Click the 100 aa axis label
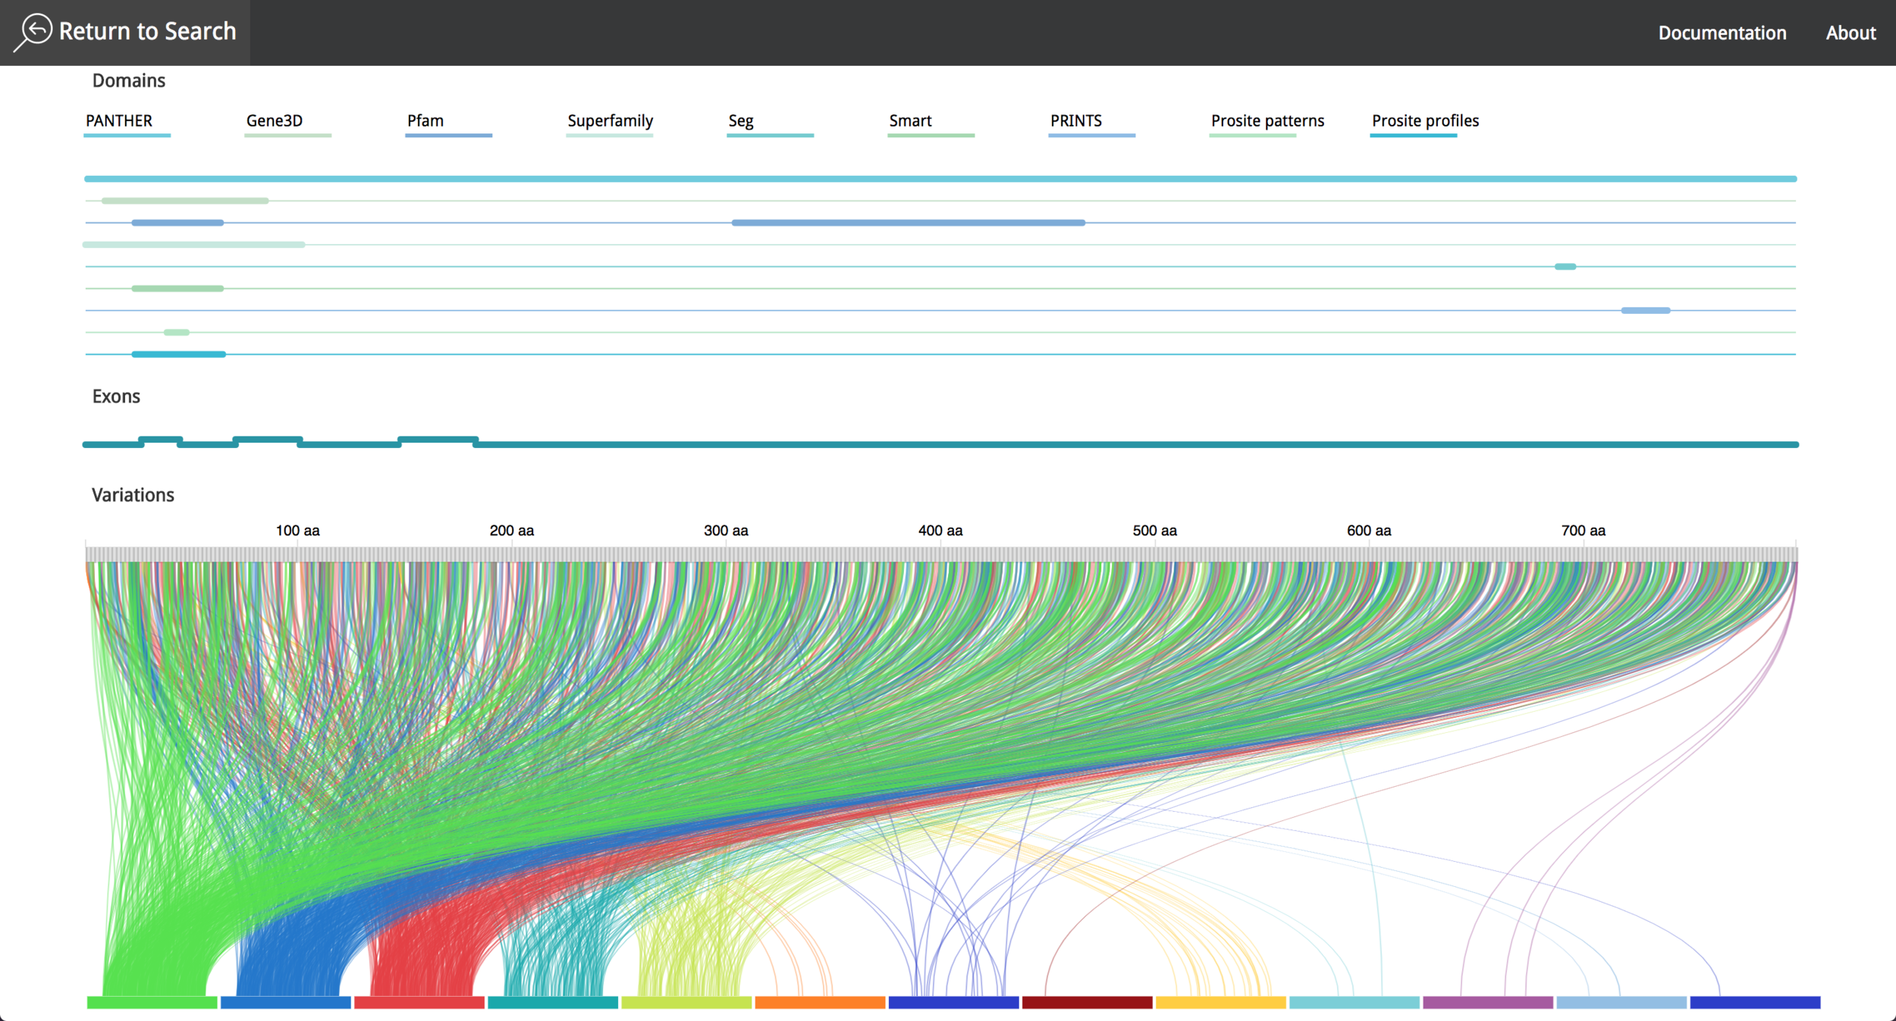 (297, 531)
